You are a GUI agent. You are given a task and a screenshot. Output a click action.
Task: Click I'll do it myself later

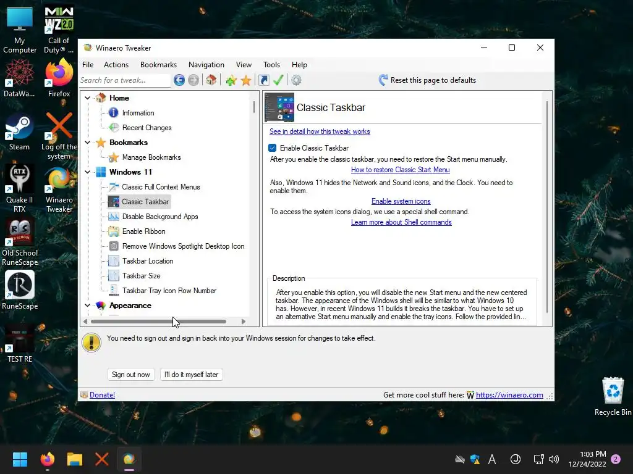192,375
